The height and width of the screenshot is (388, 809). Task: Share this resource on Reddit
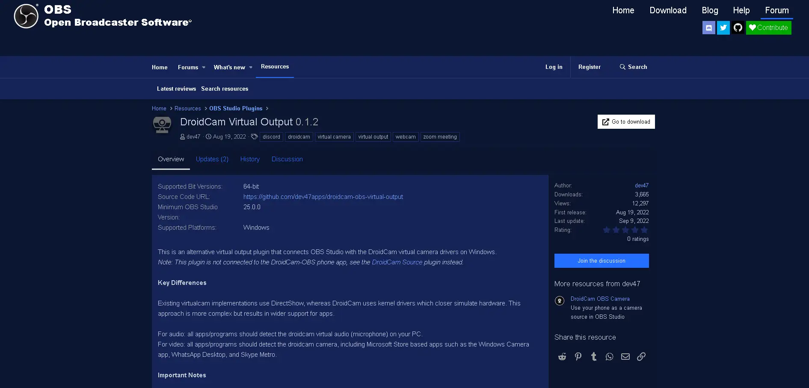[562, 357]
